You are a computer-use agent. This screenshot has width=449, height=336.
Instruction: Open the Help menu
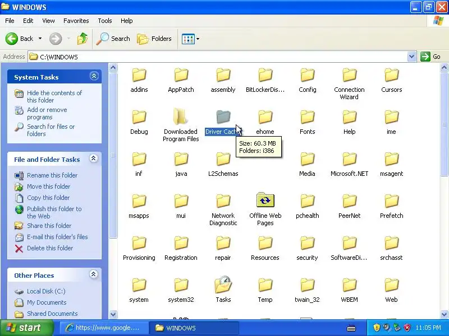[x=127, y=21]
